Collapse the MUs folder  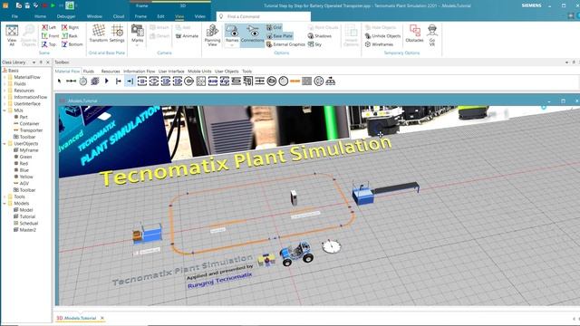coord(5,110)
